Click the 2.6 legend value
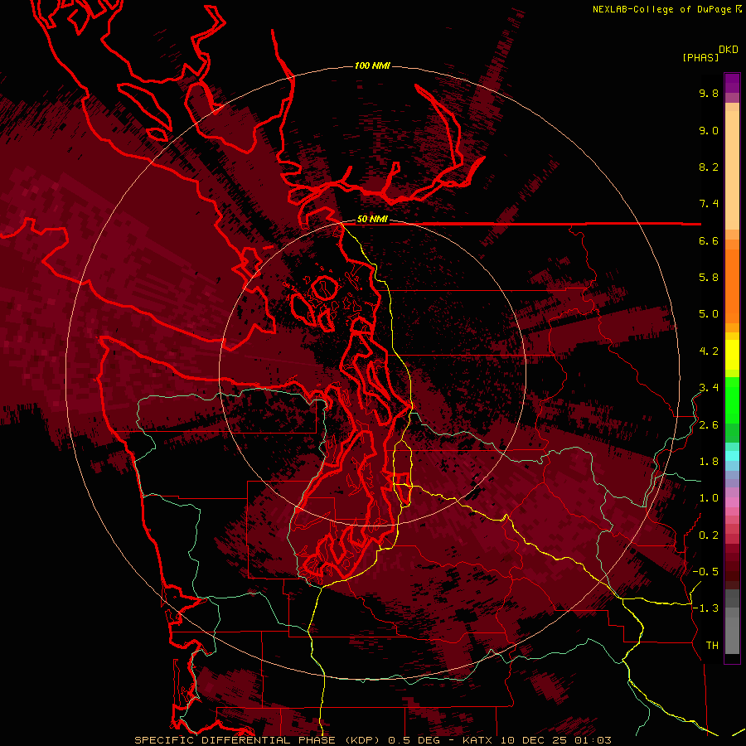Image resolution: width=746 pixels, height=746 pixels. (x=709, y=425)
